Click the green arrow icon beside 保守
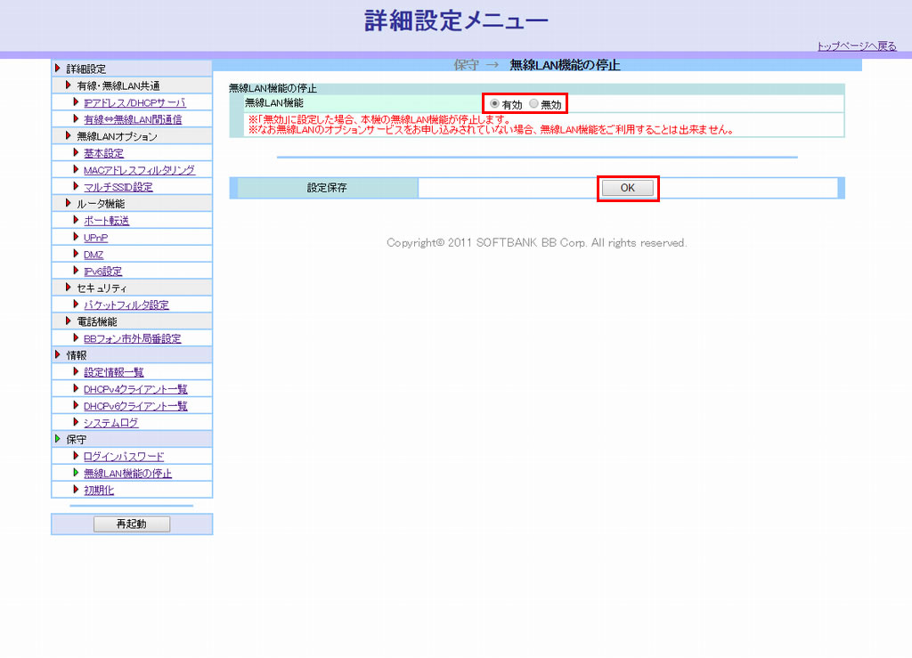 [58, 440]
